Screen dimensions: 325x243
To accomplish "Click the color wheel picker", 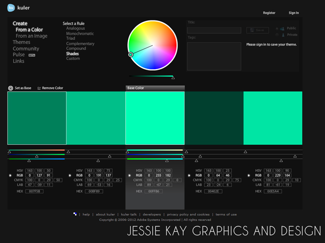I will tap(152, 45).
